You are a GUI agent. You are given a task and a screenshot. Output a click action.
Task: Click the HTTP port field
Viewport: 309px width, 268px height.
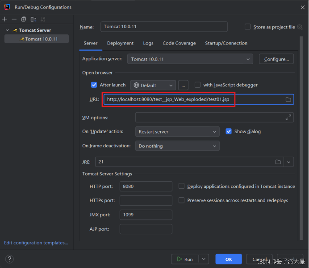click(146, 186)
